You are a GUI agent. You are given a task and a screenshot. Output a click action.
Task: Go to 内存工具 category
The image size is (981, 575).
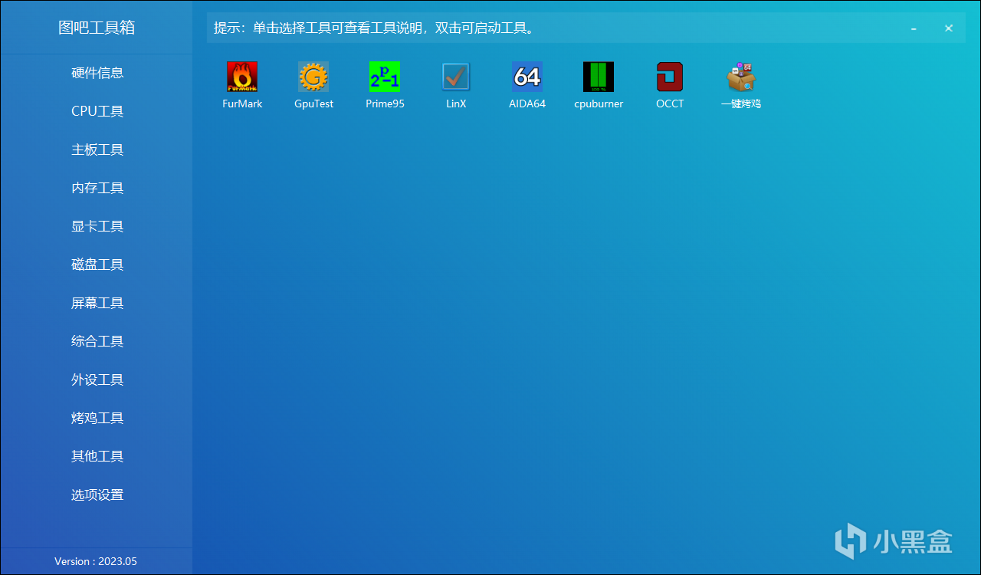[x=97, y=188]
